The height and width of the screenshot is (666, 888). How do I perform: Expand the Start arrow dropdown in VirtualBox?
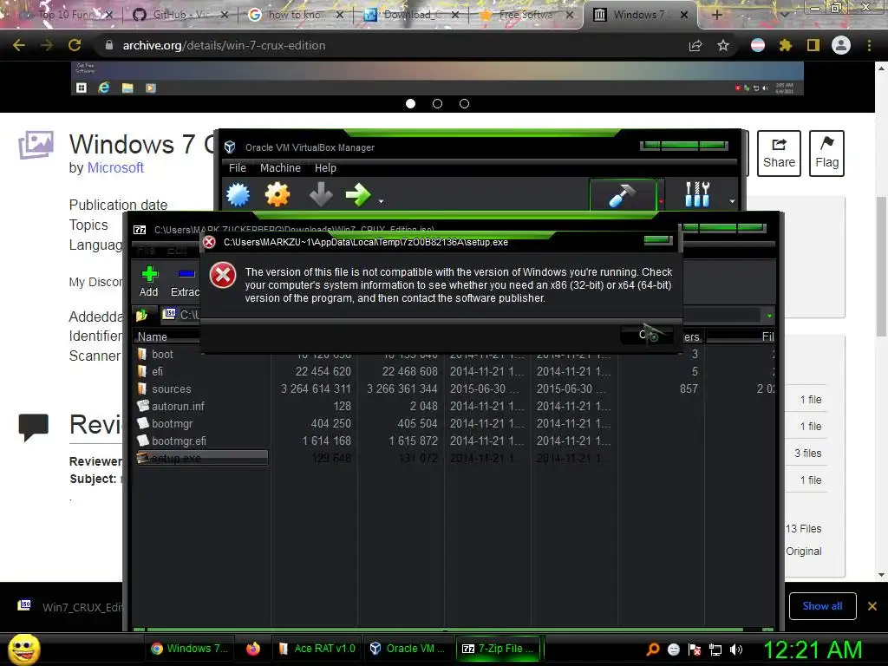tap(382, 201)
